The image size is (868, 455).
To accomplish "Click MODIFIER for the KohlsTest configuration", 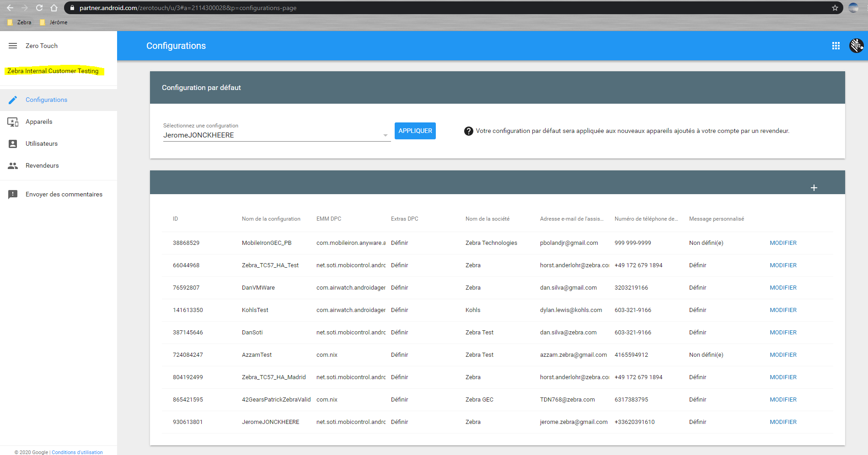I will [x=782, y=310].
